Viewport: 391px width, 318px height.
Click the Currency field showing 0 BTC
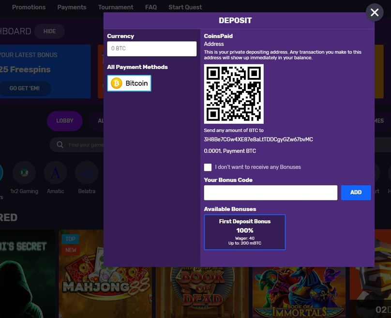click(151, 48)
